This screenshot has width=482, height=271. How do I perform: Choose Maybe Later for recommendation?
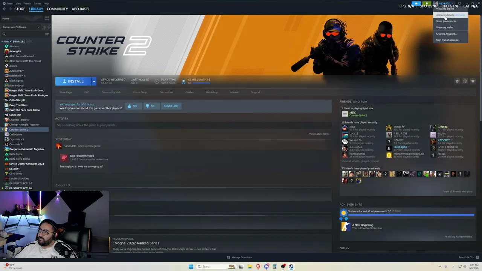pos(171,106)
